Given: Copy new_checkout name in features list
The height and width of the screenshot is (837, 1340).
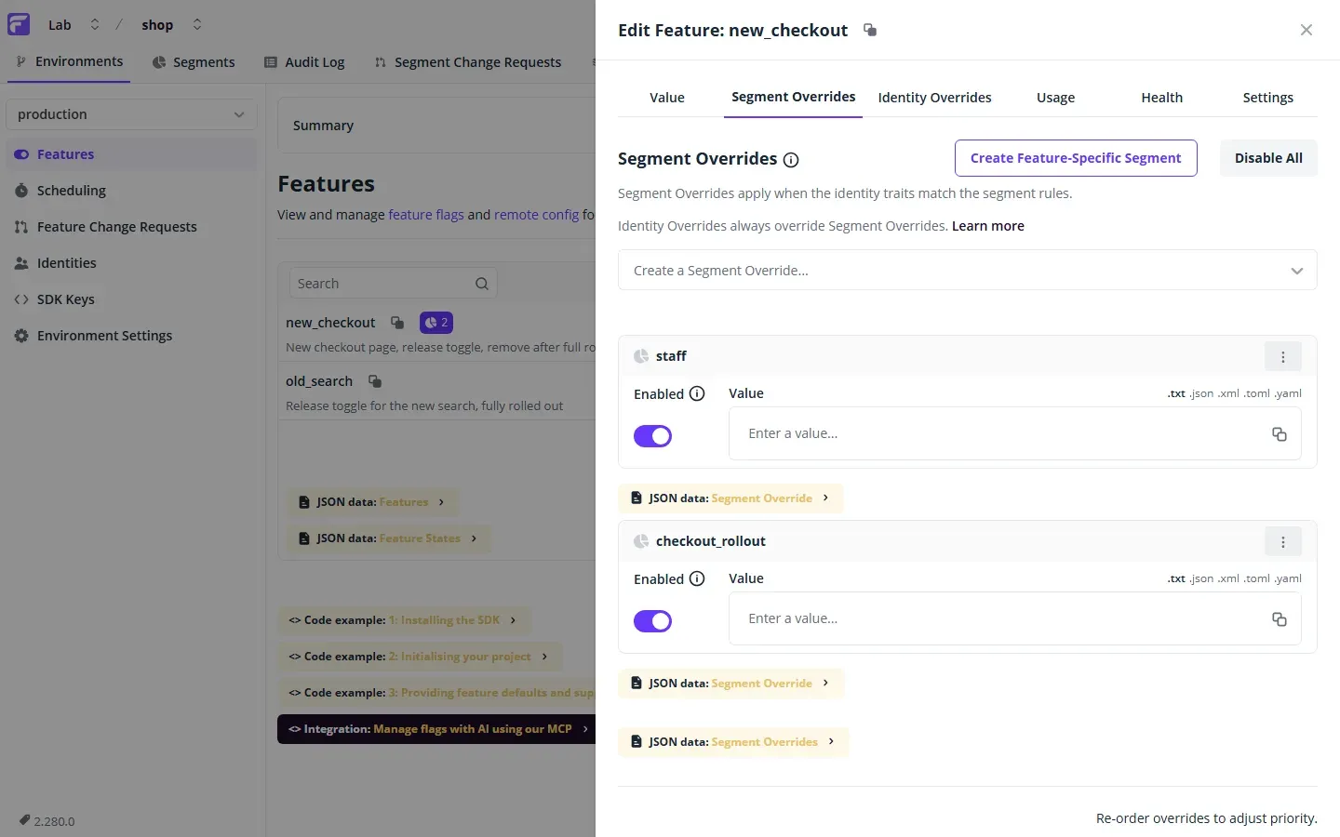Looking at the screenshot, I should [397, 323].
